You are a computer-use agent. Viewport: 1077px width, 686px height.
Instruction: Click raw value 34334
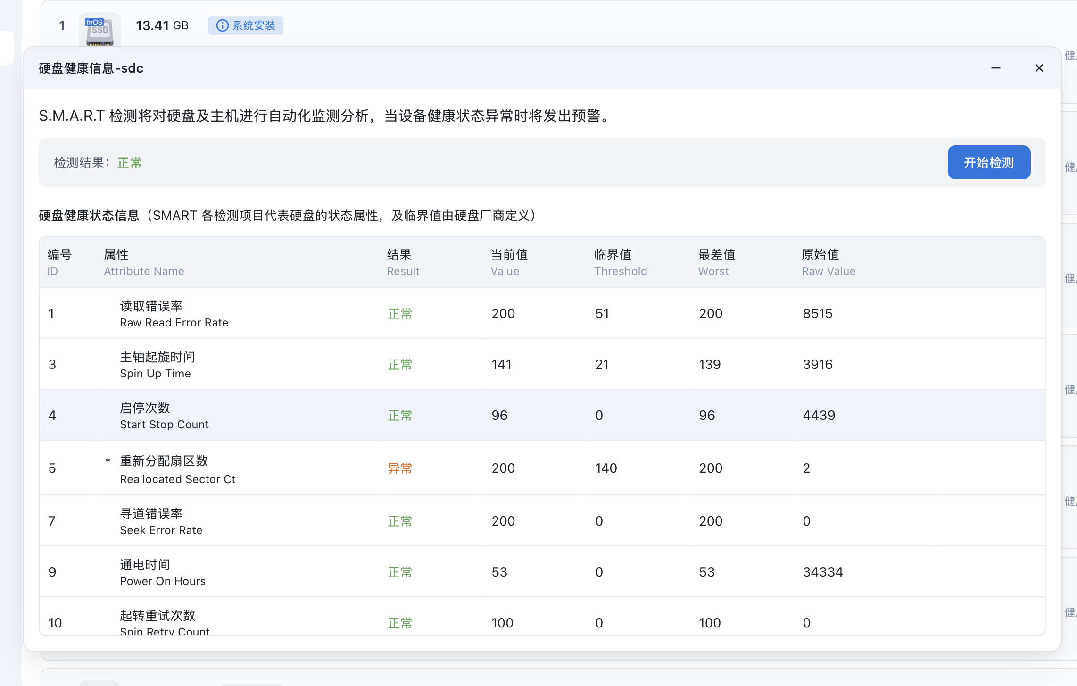[x=823, y=572]
